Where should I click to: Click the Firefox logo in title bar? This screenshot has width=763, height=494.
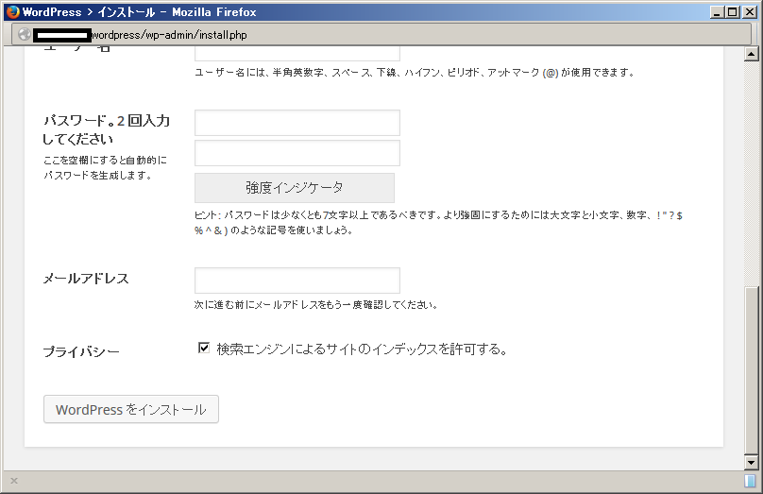[x=12, y=11]
